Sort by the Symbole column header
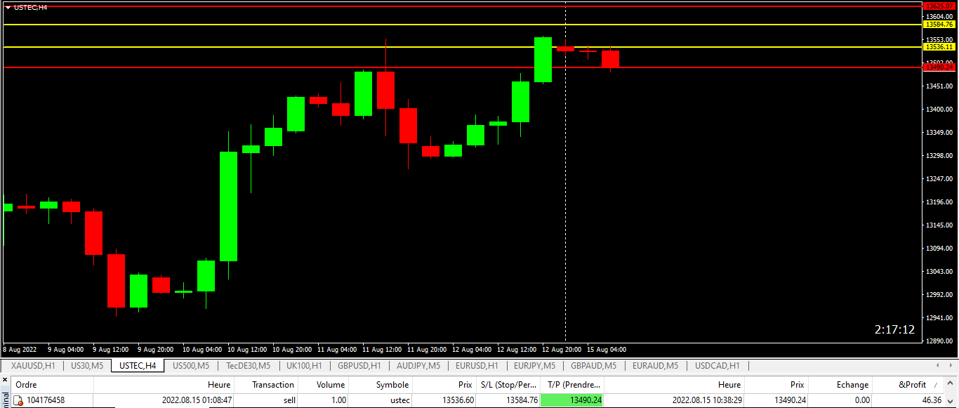The image size is (959, 408). 381,385
